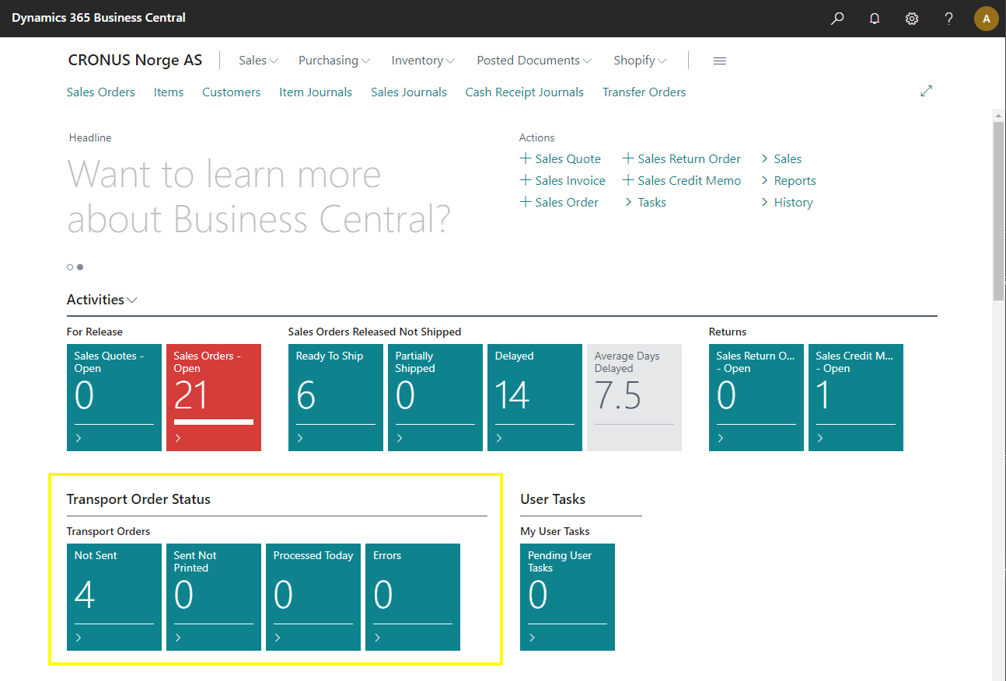Open the Posted Documents menu
This screenshot has width=1006, height=681.
pos(534,61)
